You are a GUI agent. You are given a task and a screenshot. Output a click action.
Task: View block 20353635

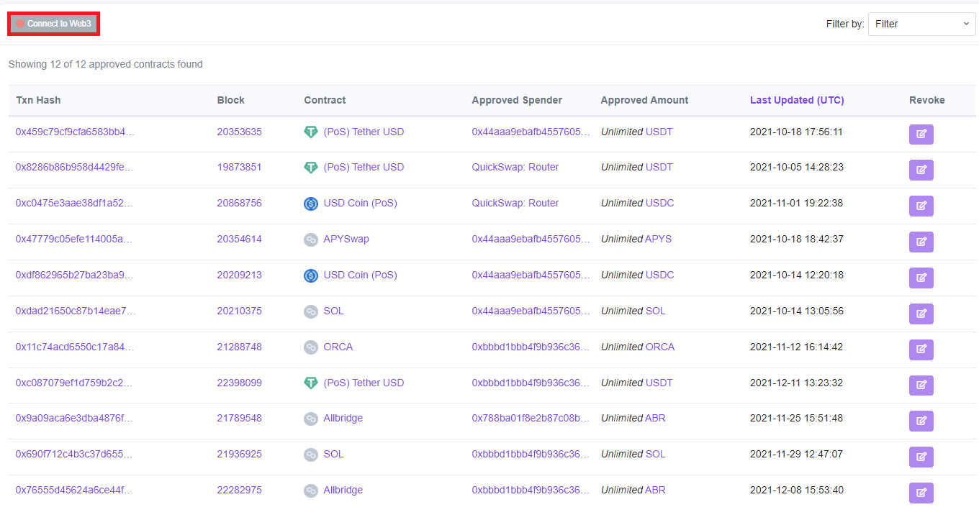[x=240, y=132]
